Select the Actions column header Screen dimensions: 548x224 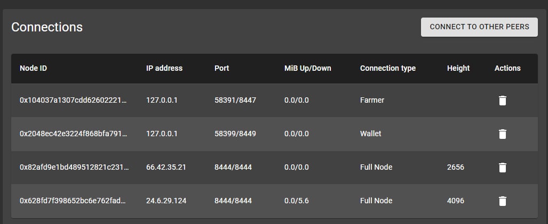(x=507, y=68)
